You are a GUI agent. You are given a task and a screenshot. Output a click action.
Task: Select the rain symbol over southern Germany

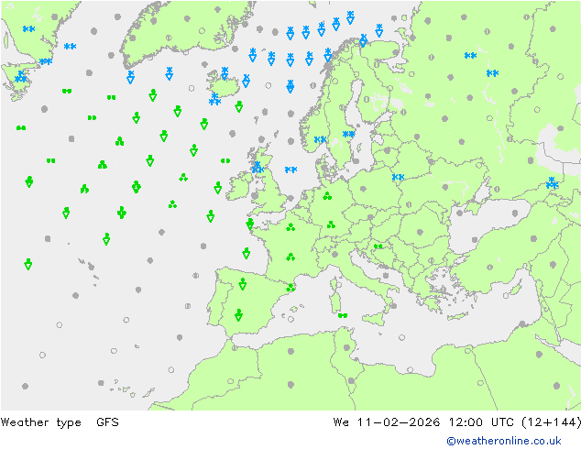pos(331,224)
